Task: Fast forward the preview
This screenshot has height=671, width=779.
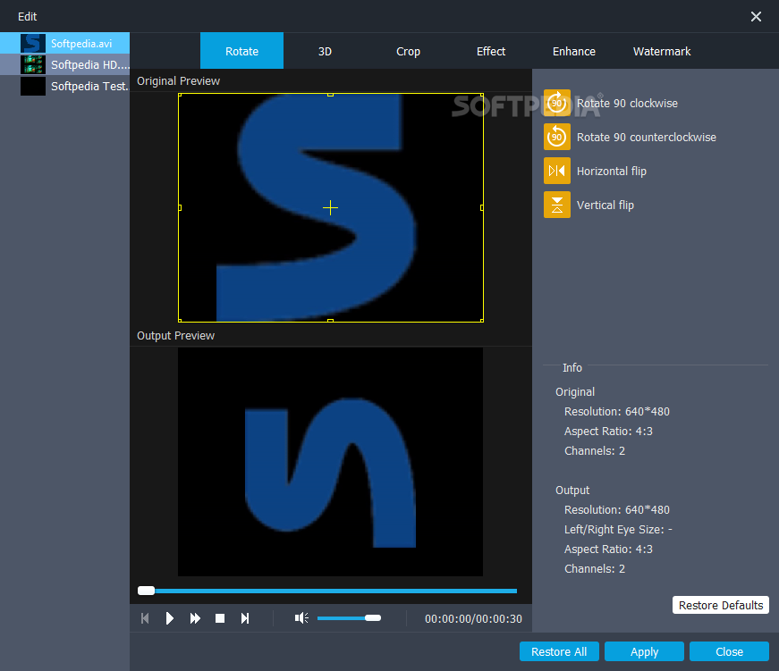Action: click(x=195, y=618)
